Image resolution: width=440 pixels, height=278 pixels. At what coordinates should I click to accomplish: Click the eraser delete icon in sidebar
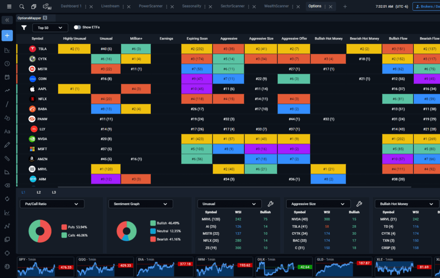pyautogui.click(x=7, y=185)
